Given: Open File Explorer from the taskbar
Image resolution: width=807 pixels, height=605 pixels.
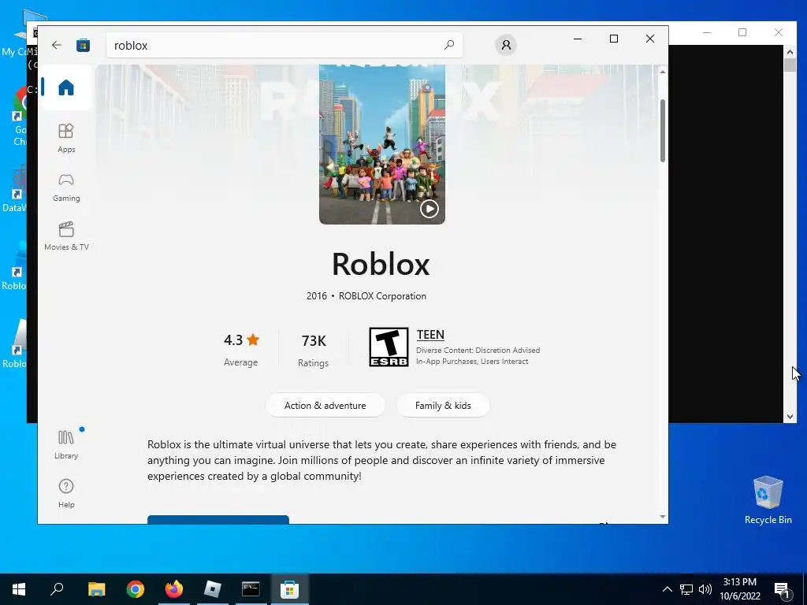Looking at the screenshot, I should (x=96, y=589).
